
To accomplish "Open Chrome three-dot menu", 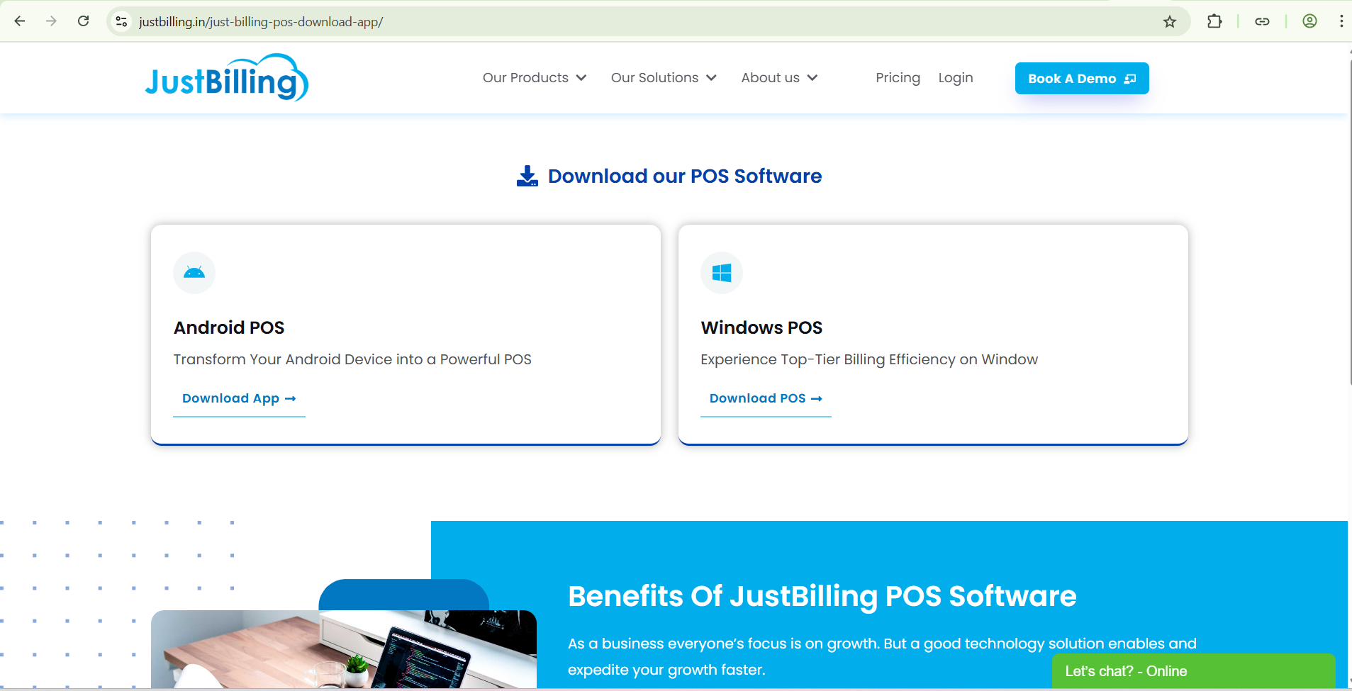I will coord(1341,21).
